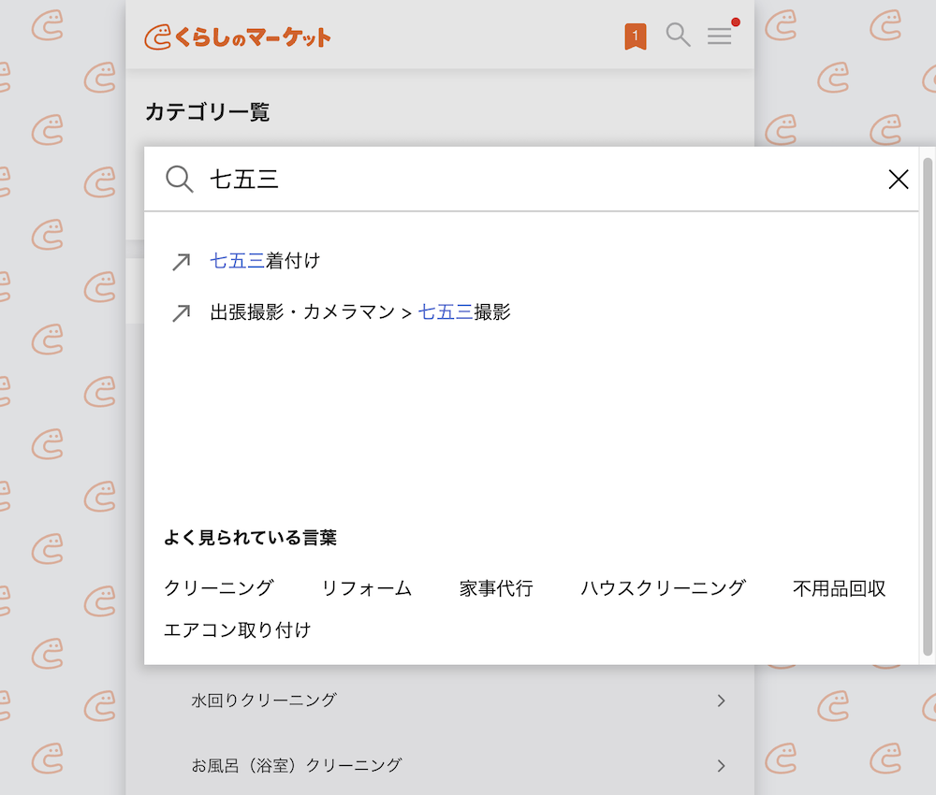Click the くらしのマーケット logo
936x795 pixels.
(x=238, y=36)
